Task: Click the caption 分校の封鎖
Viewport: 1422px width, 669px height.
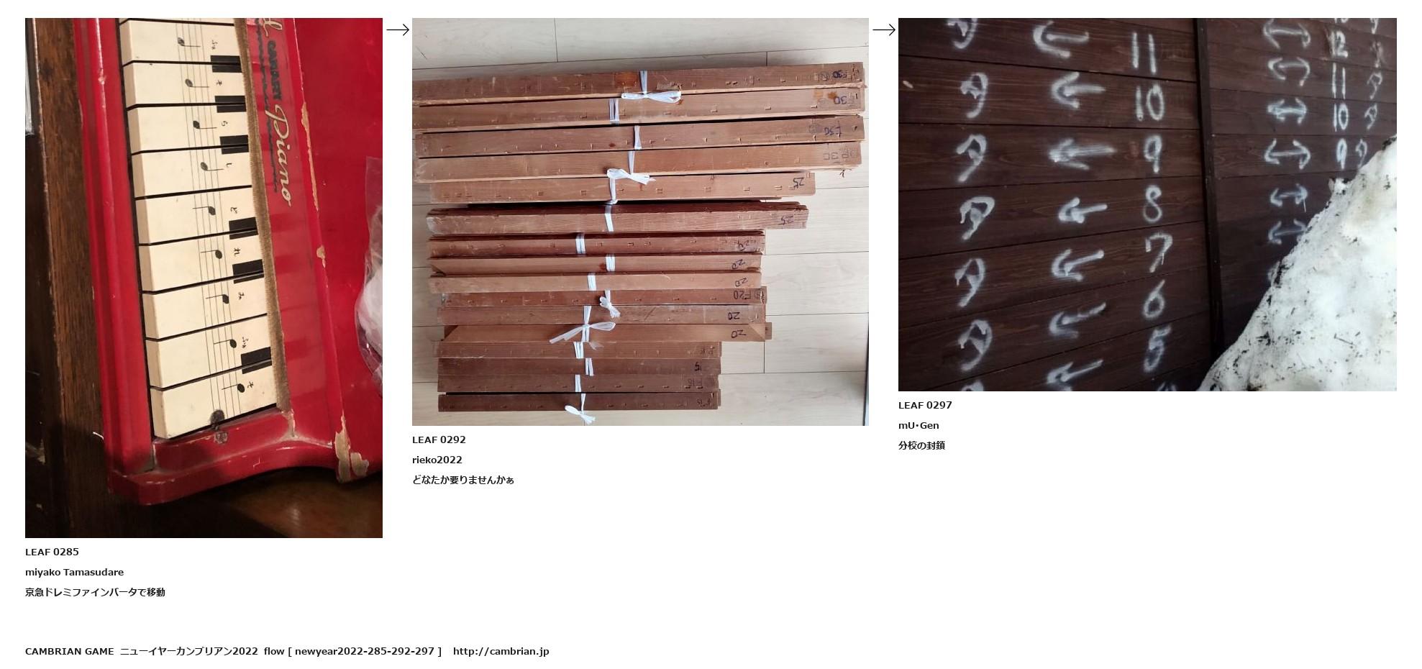Action: (921, 445)
